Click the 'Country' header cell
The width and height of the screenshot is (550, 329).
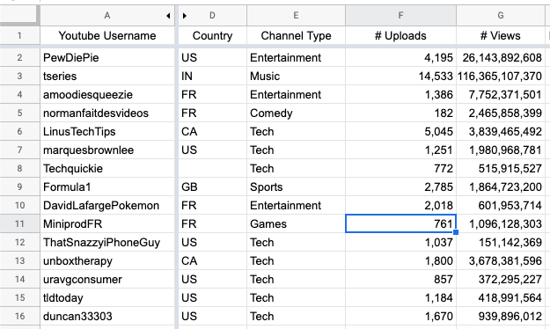click(213, 35)
